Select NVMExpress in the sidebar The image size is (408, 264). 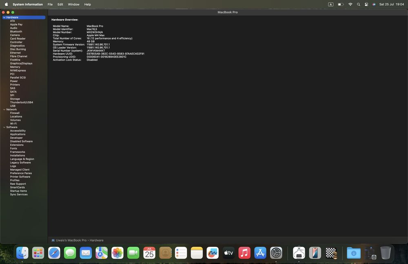18,71
